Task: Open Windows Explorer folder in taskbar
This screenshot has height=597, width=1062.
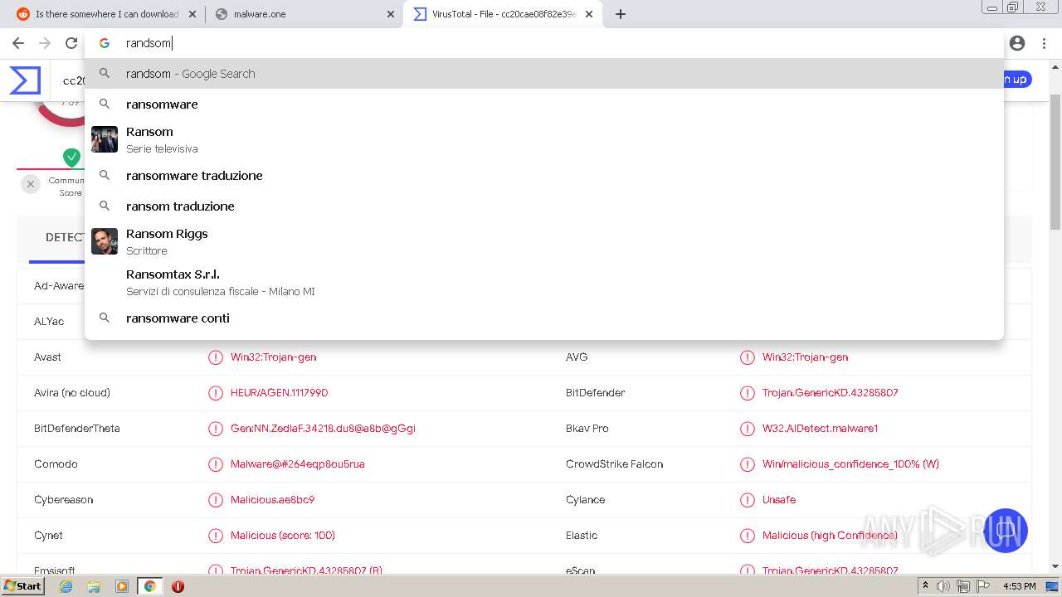Action: pyautogui.click(x=94, y=586)
